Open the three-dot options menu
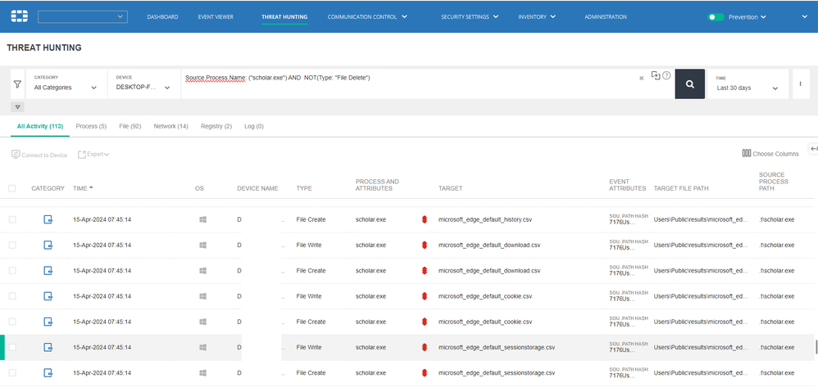The width and height of the screenshot is (818, 392). pyautogui.click(x=799, y=83)
